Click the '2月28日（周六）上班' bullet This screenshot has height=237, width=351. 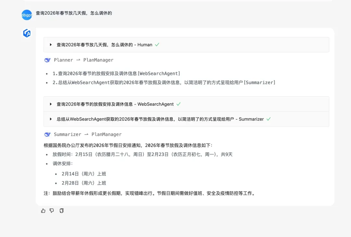pos(84,183)
